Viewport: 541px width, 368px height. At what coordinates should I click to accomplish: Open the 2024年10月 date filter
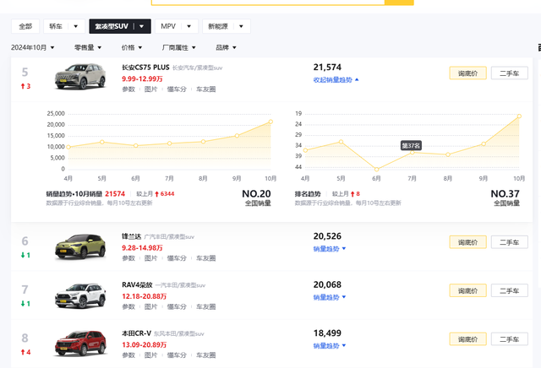pyautogui.click(x=32, y=47)
